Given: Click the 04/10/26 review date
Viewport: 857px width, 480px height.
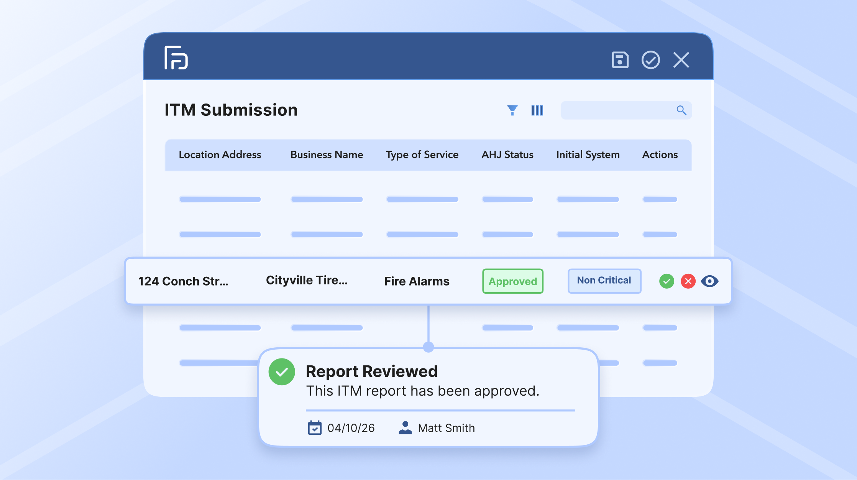Looking at the screenshot, I should [x=351, y=428].
